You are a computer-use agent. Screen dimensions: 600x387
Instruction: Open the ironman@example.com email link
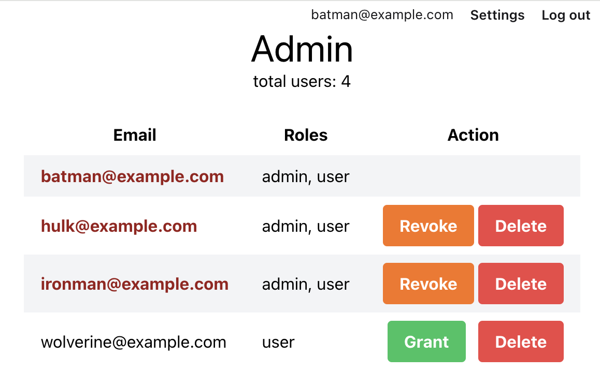point(135,284)
